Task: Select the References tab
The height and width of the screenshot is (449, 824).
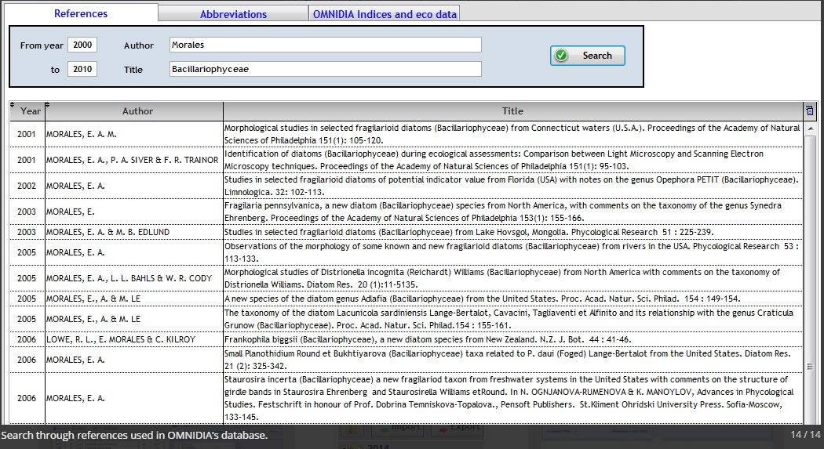Action: click(81, 13)
